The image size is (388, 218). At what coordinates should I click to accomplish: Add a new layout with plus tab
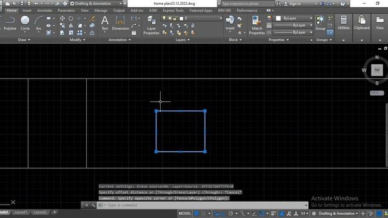point(55,212)
